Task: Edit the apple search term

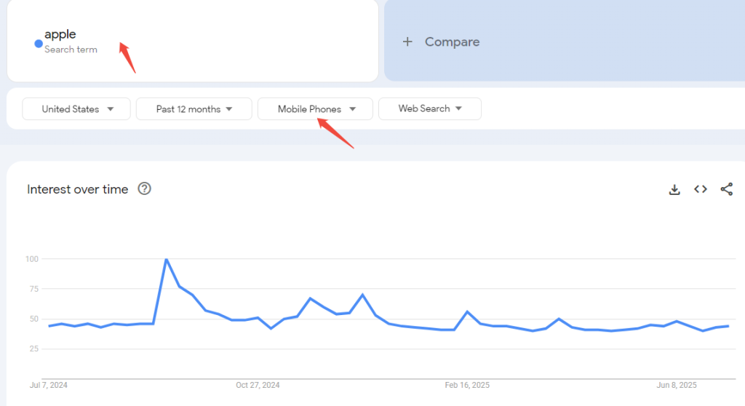Action: coord(60,34)
